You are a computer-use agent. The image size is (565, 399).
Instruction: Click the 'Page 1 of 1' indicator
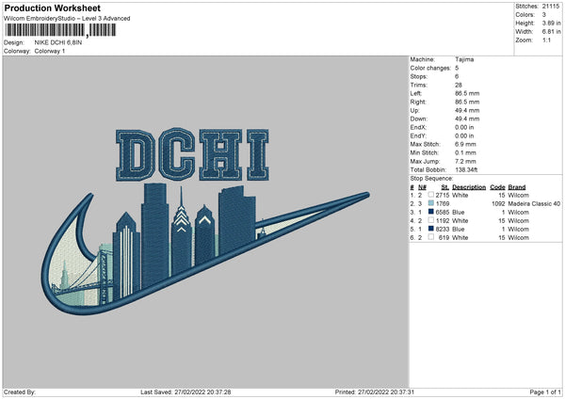[x=545, y=391]
